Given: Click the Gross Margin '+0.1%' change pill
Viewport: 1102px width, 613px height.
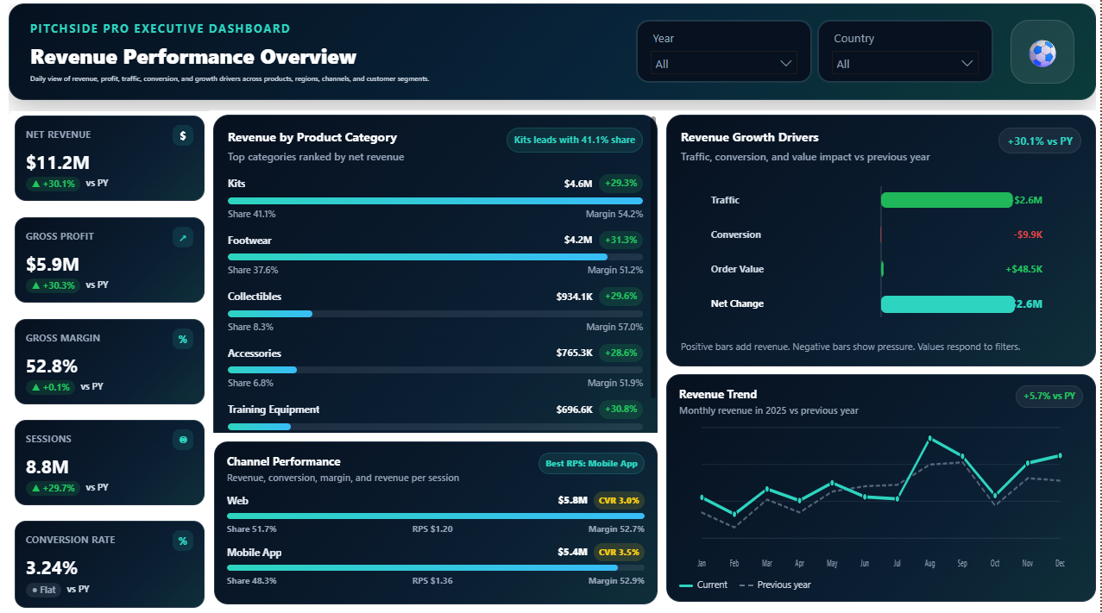Looking at the screenshot, I should (50, 387).
